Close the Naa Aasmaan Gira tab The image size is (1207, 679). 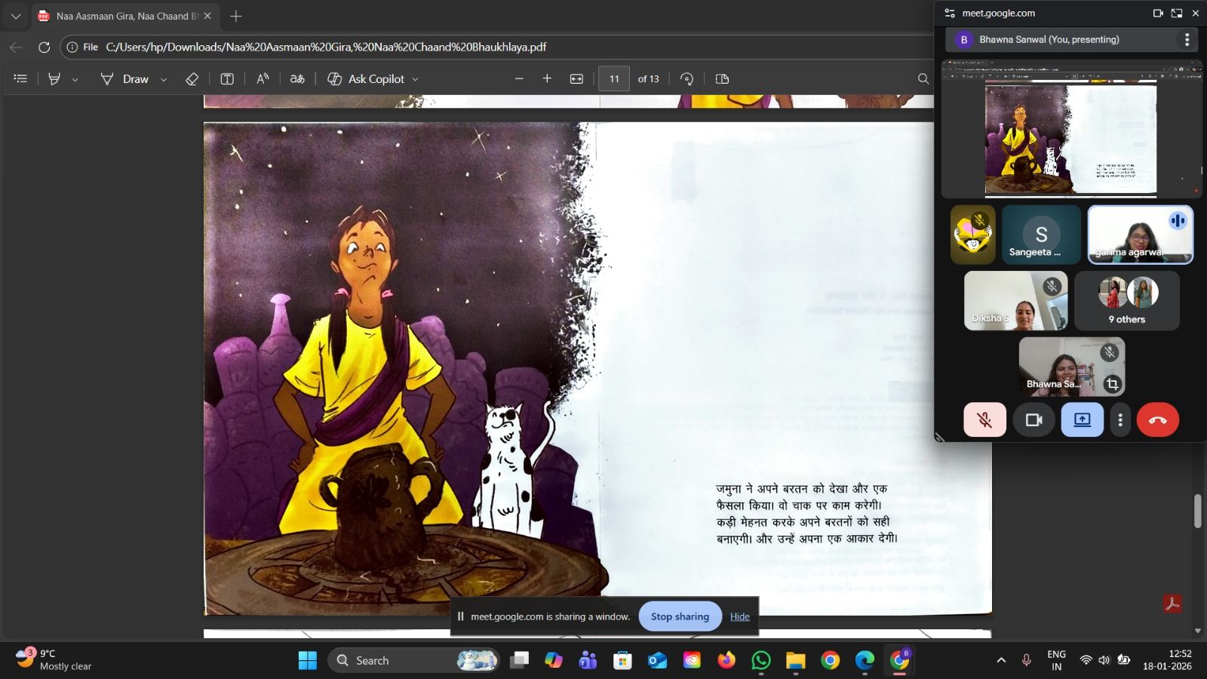click(207, 16)
